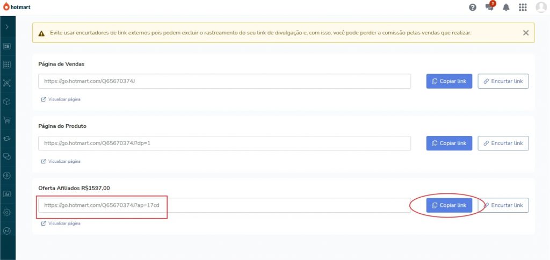Open the recurring arrows icon in sidebar
This screenshot has width=550, height=260.
(x=7, y=138)
